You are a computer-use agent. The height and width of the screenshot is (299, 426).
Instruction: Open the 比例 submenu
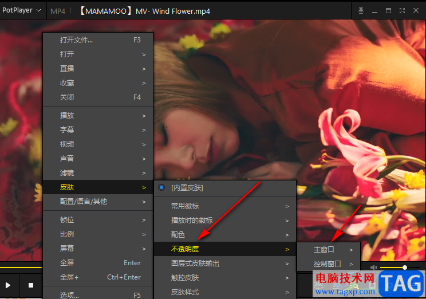[98, 234]
